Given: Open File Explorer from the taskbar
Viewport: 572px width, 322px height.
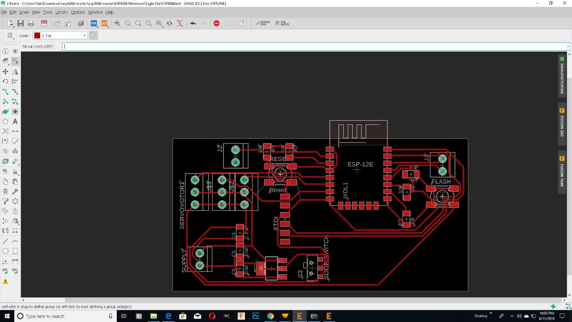Looking at the screenshot, I should 153,316.
